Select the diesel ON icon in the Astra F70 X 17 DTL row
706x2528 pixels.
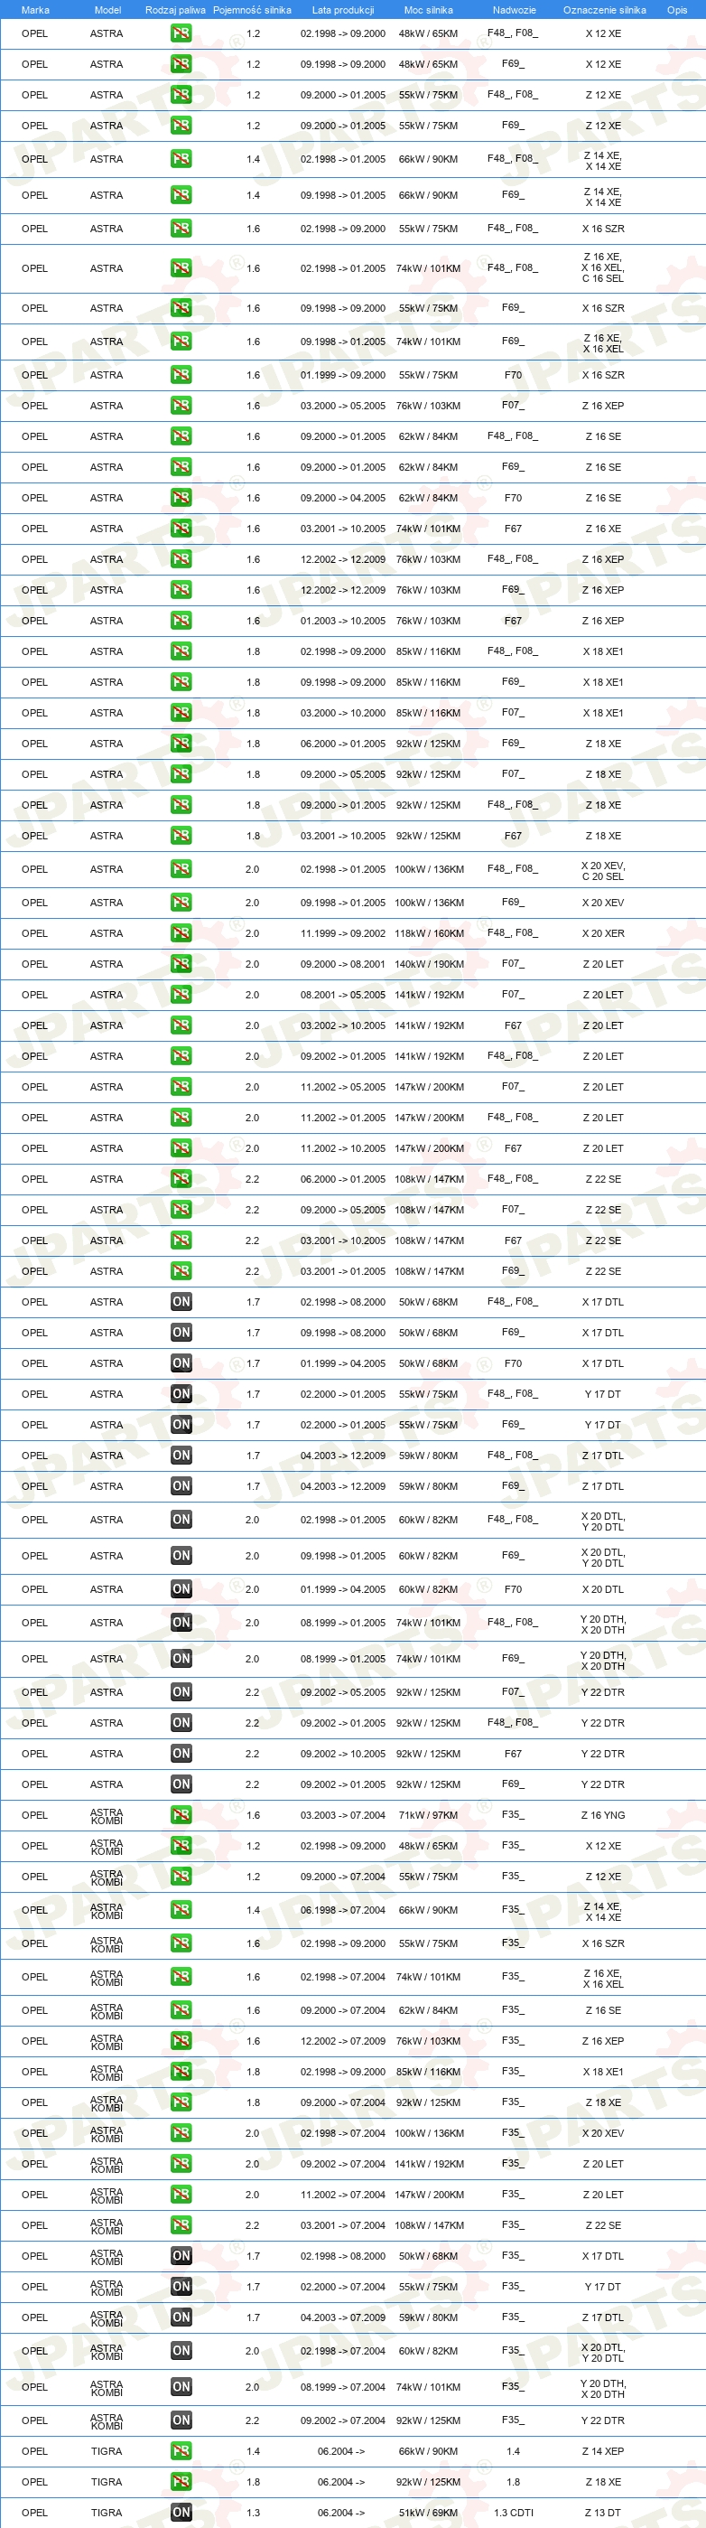tap(181, 1363)
